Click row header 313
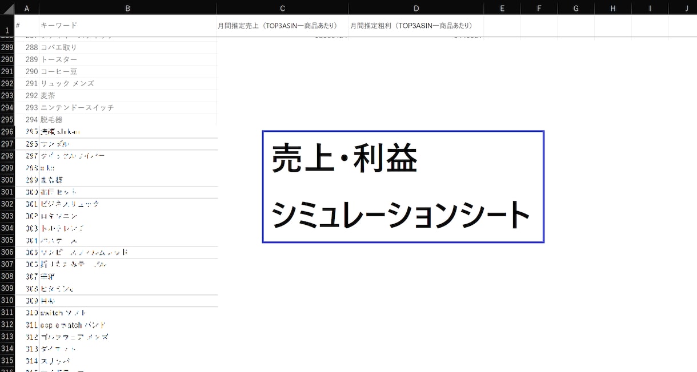This screenshot has height=372, width=697. [7, 336]
